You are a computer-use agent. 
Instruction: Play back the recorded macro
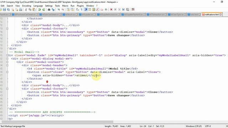click(x=119, y=10)
